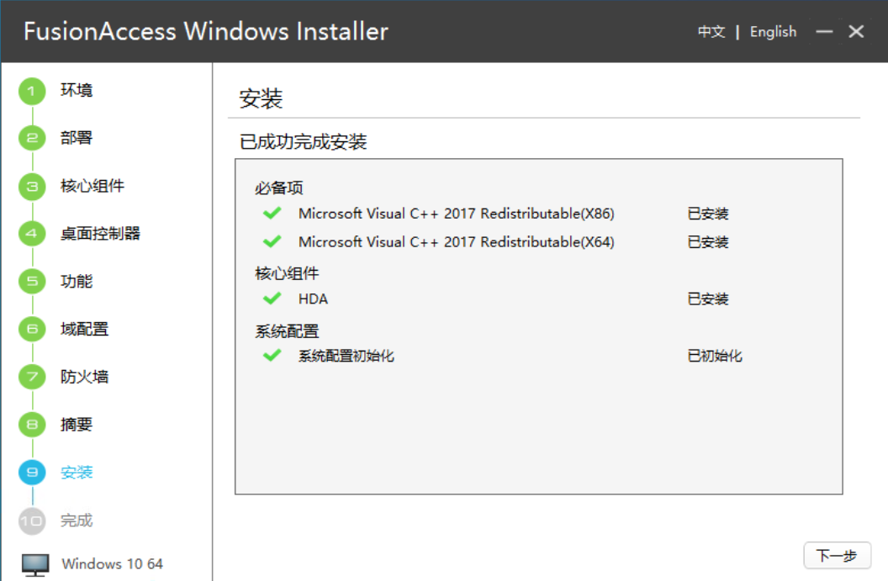Click the 下一步 button

tap(837, 556)
